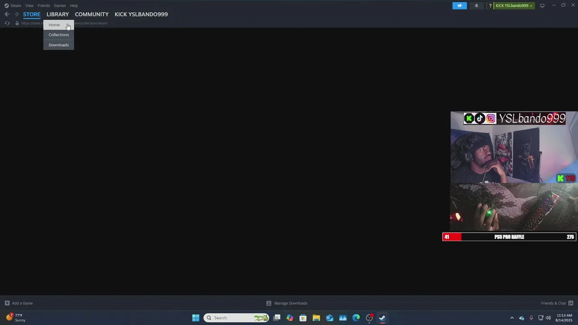Open OBS Studio from taskbar
This screenshot has height=325, width=578.
[369, 318]
